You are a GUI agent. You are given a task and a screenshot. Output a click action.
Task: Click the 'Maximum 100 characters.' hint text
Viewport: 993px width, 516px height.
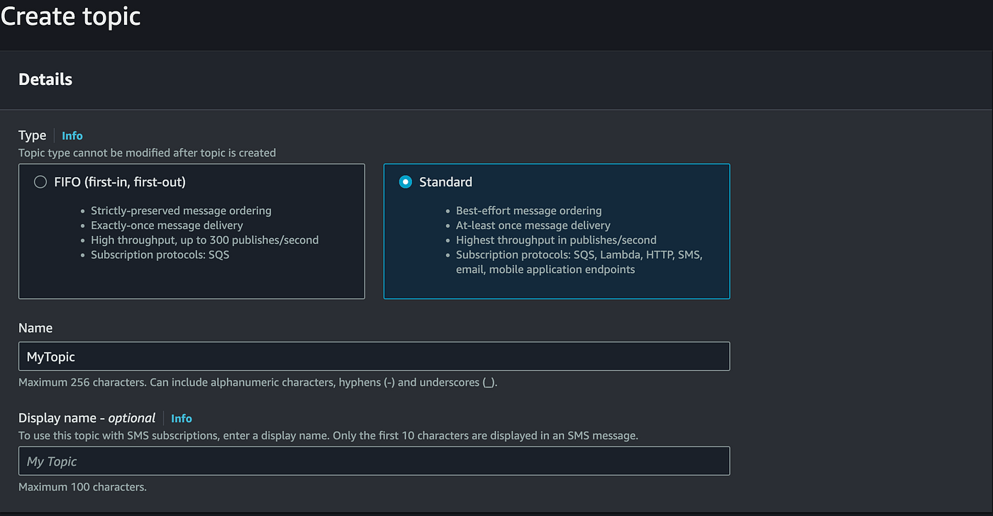click(82, 487)
